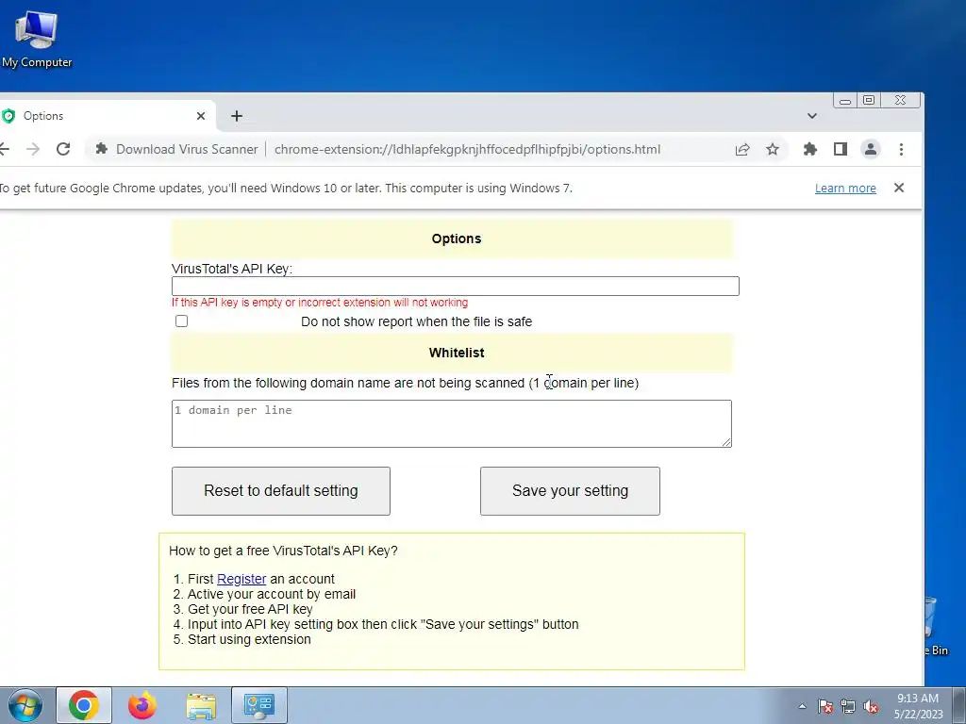Open a new Chrome tab
The height and width of the screenshot is (724, 966).
click(237, 116)
